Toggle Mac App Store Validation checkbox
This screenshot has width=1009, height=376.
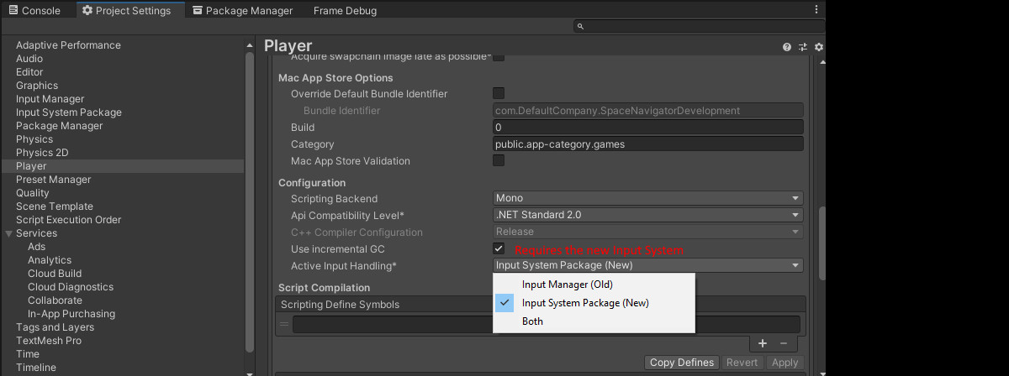pyautogui.click(x=499, y=160)
